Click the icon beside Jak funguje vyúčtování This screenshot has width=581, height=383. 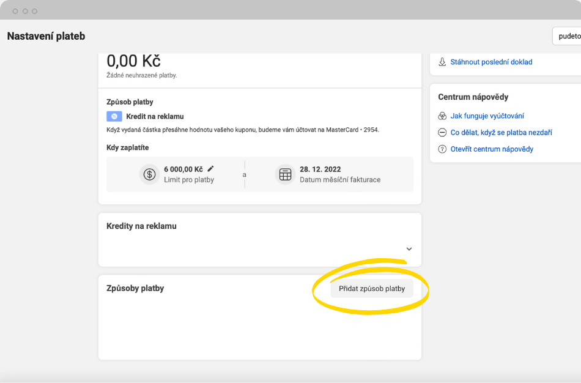[x=442, y=116]
